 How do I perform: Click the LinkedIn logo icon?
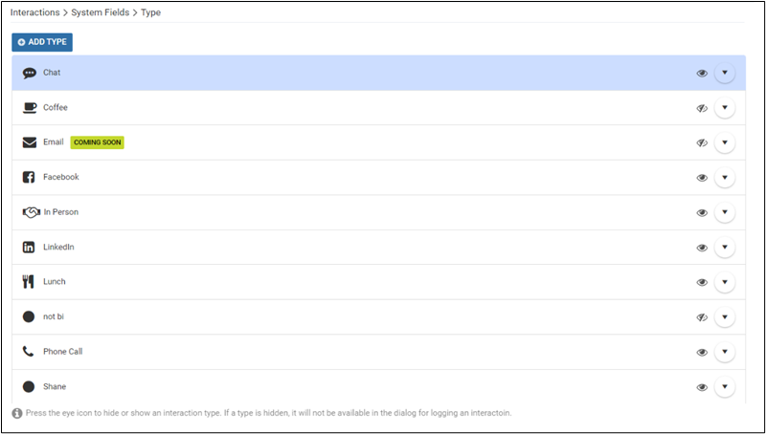29,248
